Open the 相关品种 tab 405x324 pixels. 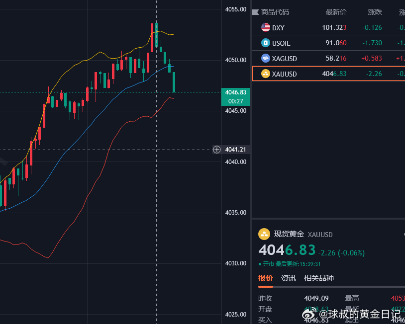pos(319,278)
